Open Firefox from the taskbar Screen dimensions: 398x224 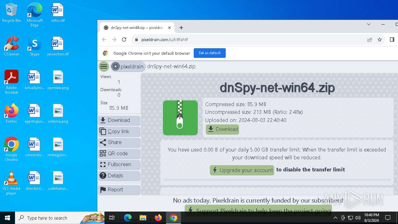pos(158,218)
